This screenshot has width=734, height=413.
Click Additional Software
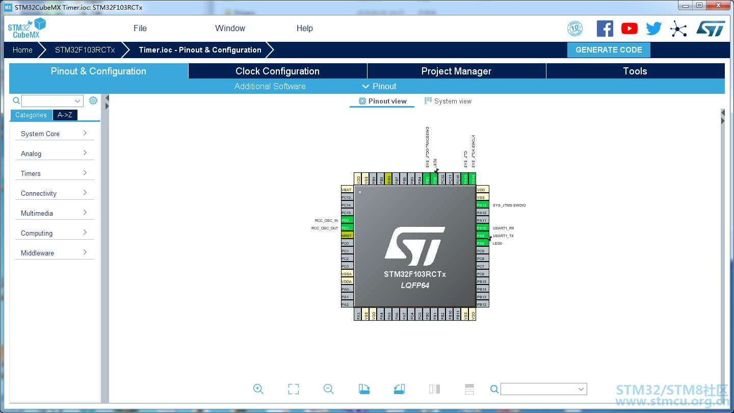[x=270, y=86]
